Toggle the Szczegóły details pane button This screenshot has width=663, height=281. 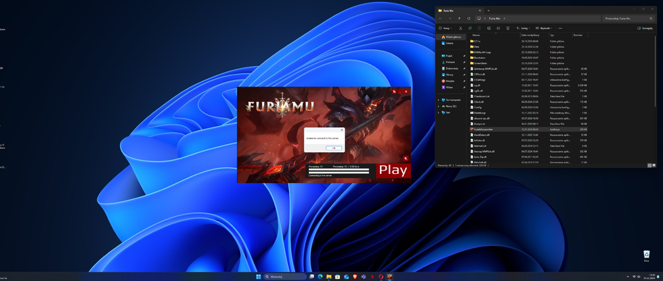(645, 28)
